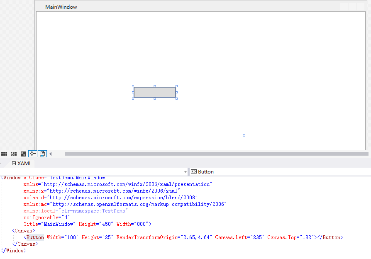Click the </Canvas> closing tag

point(25,244)
